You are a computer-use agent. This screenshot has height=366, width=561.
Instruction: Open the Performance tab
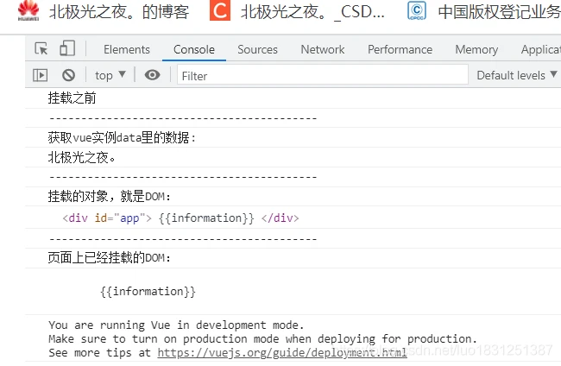point(400,49)
